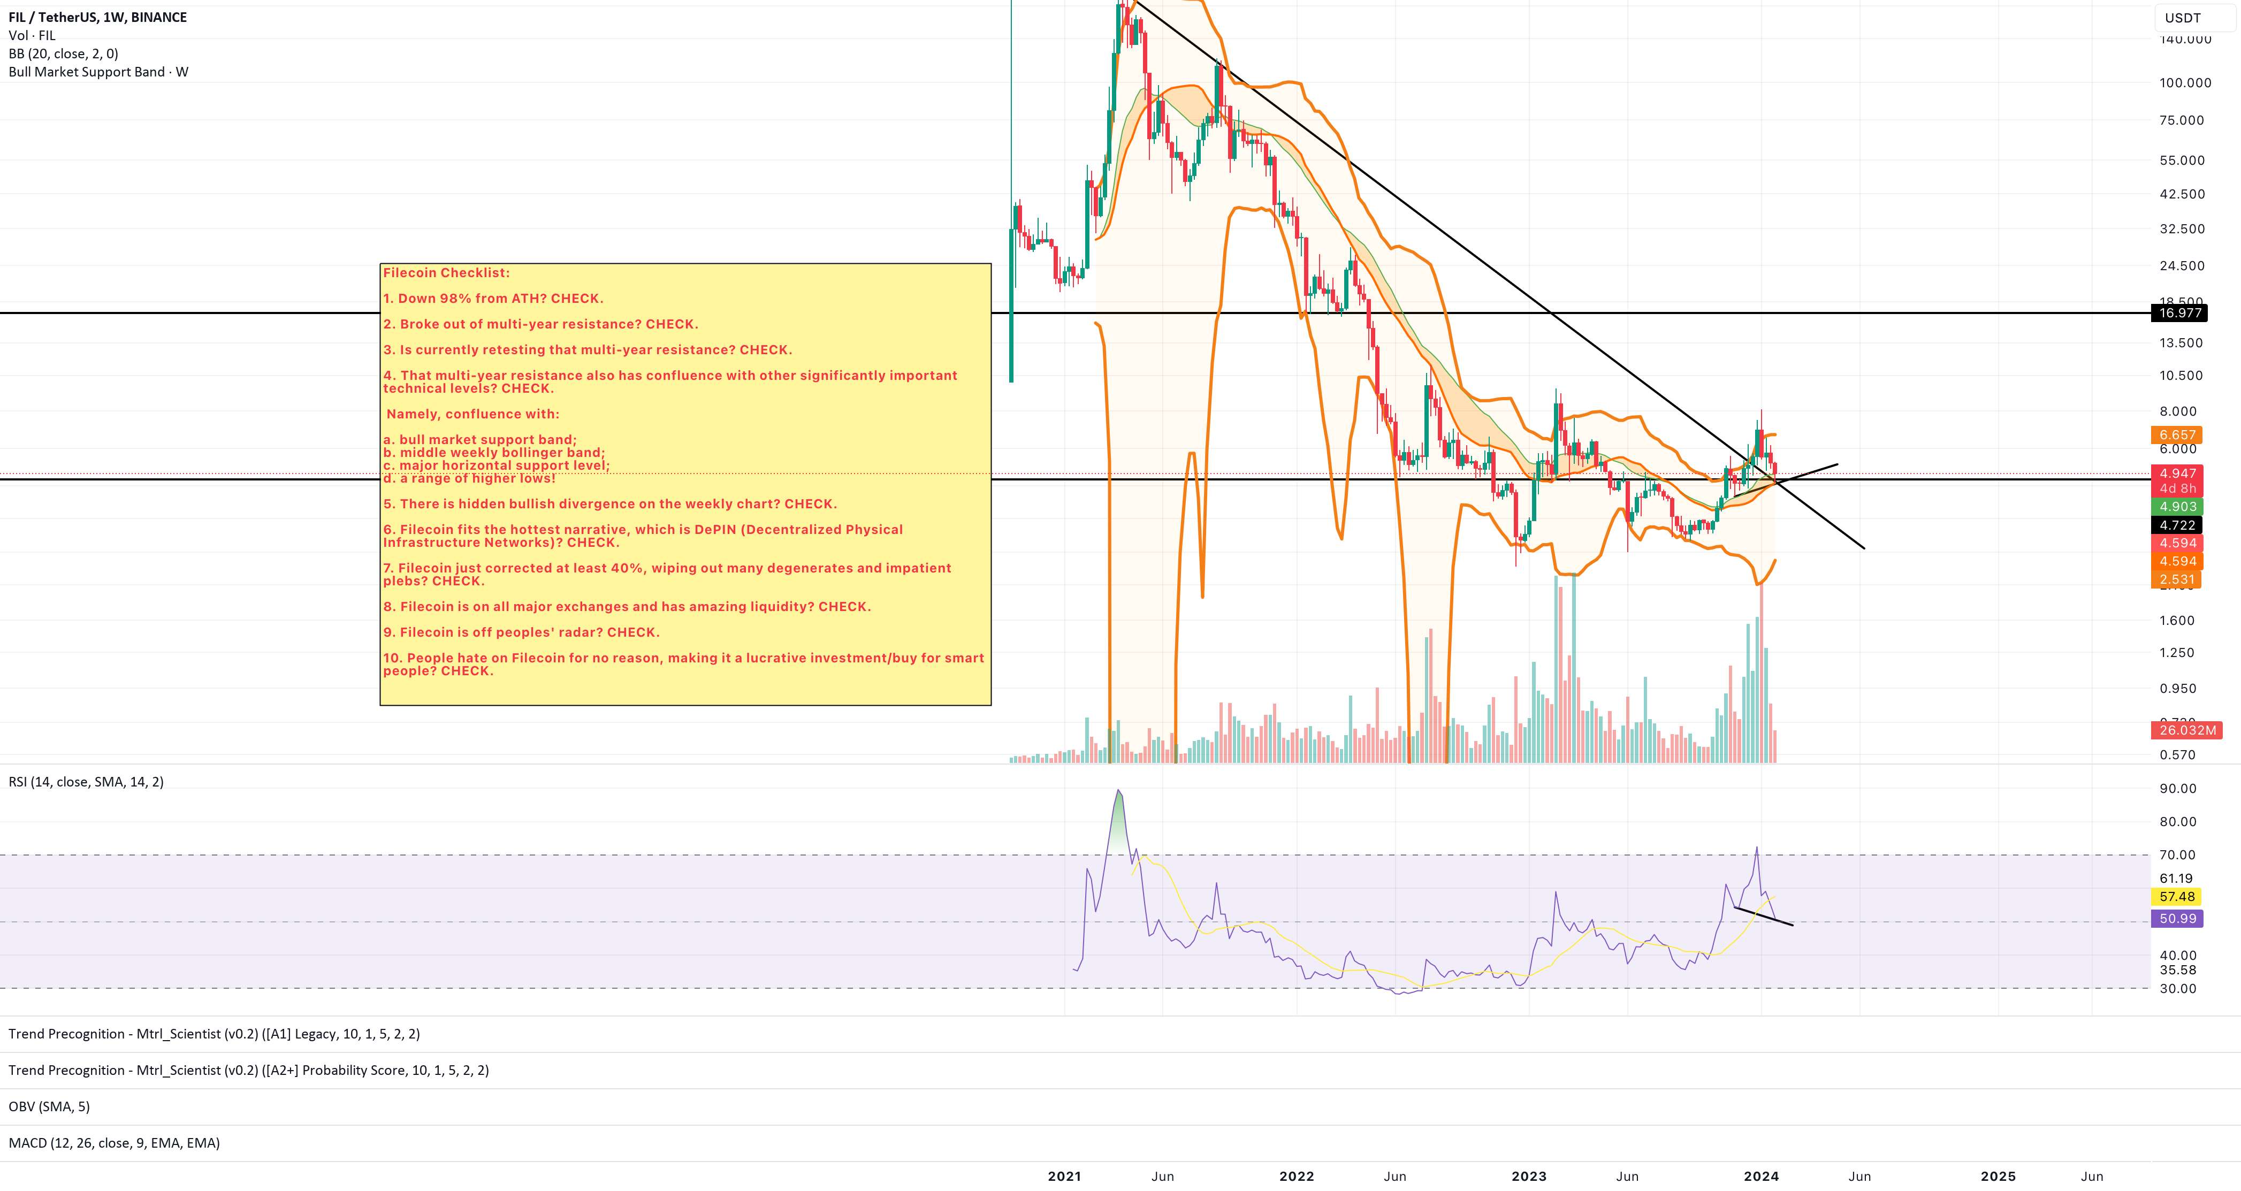Click the orange 4.594 price label
This screenshot has height=1191, width=2241.
[2177, 562]
